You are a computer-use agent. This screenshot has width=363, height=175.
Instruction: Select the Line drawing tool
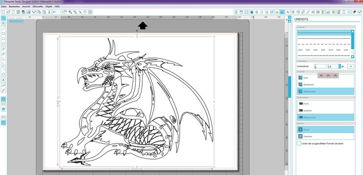(x=4, y=29)
